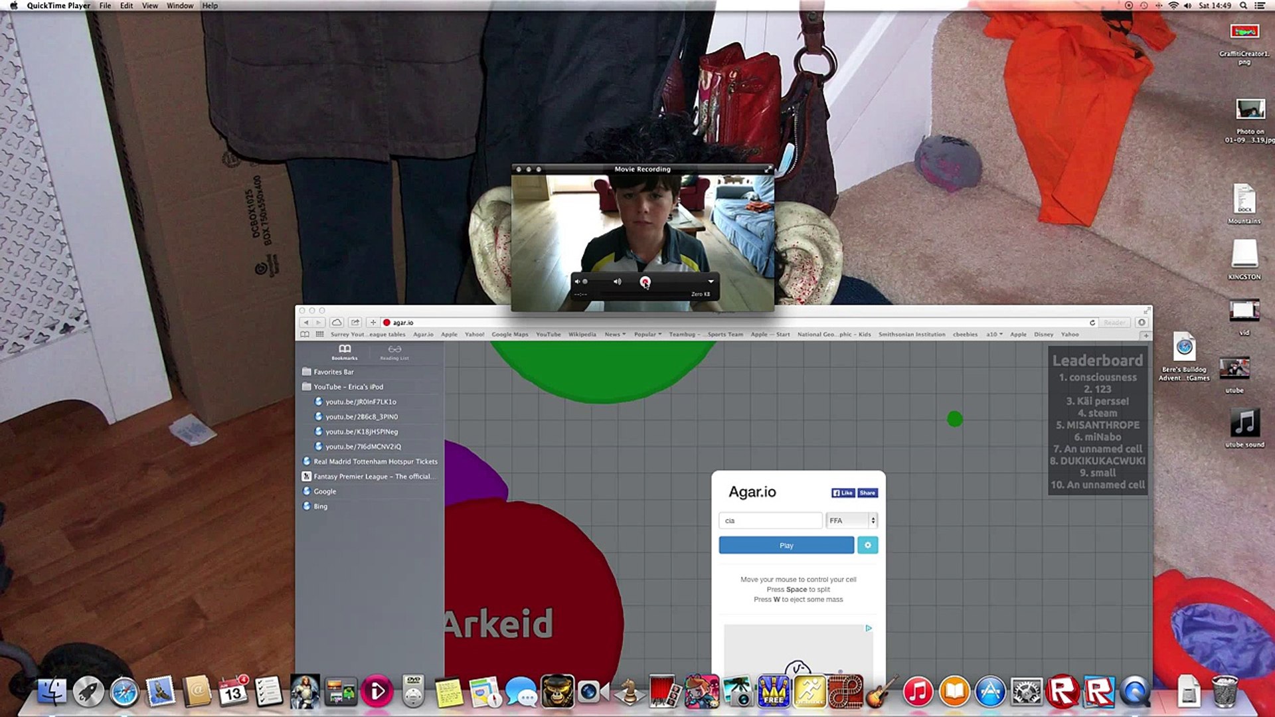Click the Facebook Share button
1275x717 pixels.
tap(867, 493)
